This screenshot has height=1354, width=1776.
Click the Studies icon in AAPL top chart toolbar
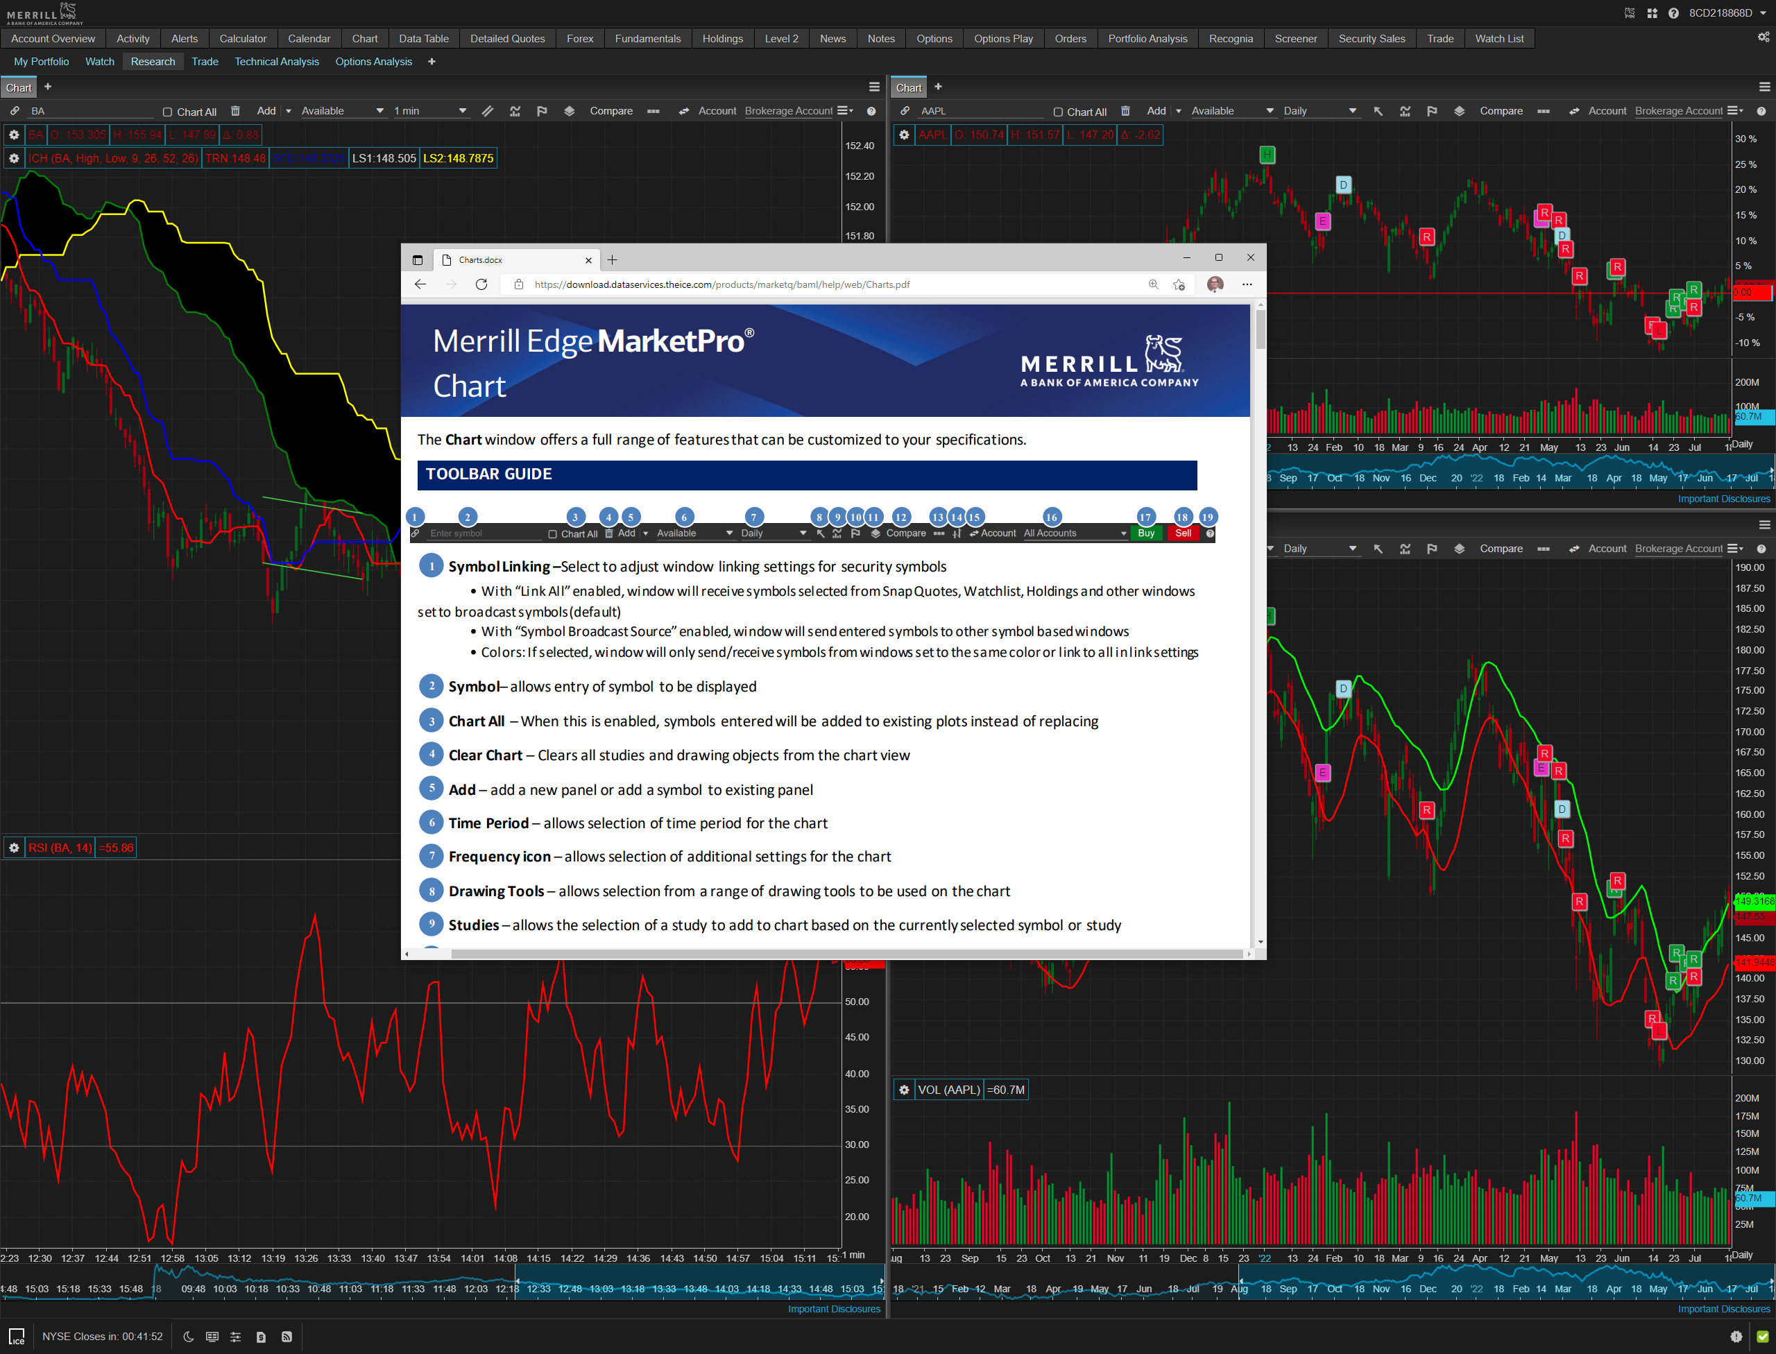[1405, 111]
